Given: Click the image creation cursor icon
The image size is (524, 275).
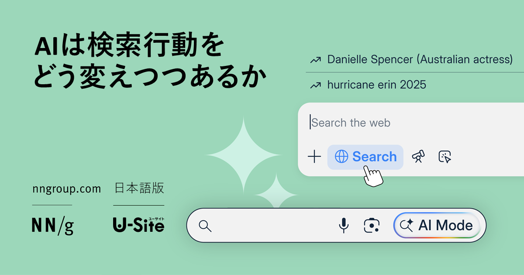Looking at the screenshot, I should (x=445, y=157).
